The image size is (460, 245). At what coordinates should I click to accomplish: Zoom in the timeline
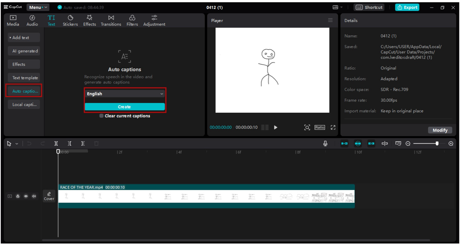(451, 143)
